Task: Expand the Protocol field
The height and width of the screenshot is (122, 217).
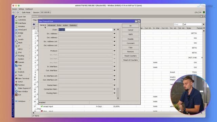Action: click(115, 51)
